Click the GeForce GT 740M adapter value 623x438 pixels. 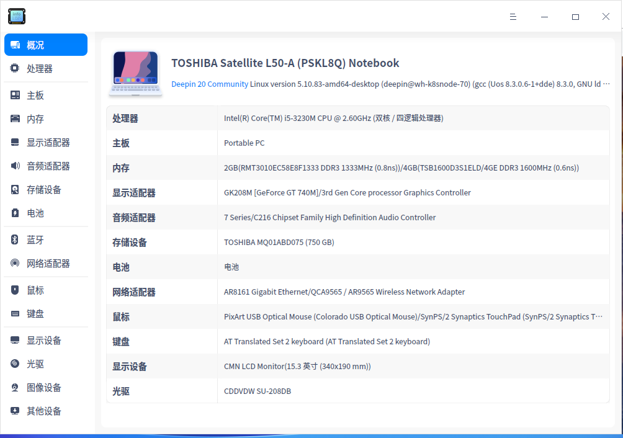point(347,192)
